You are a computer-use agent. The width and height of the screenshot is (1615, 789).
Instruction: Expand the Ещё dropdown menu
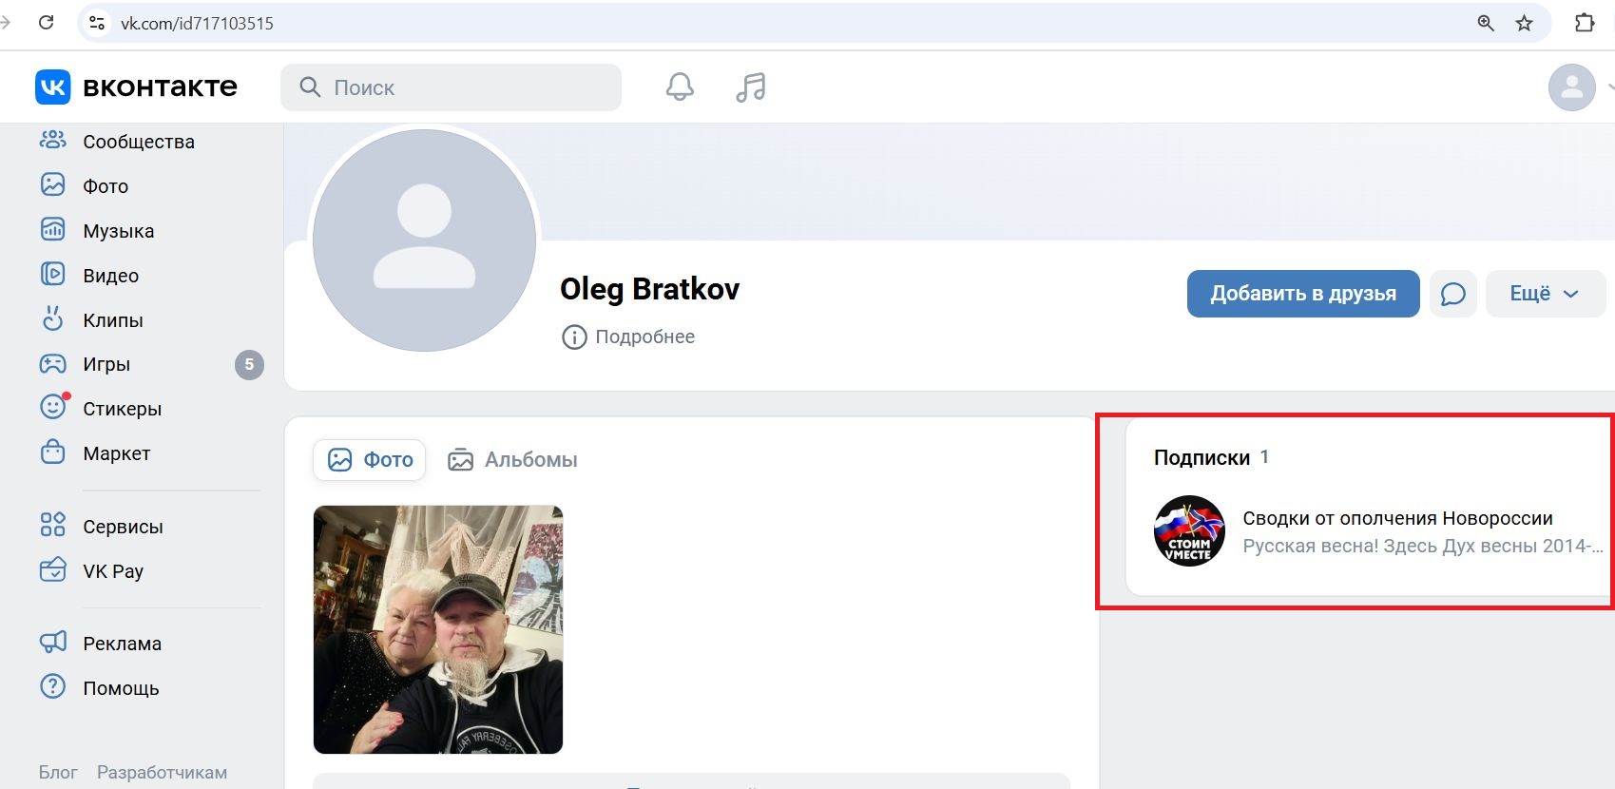(x=1546, y=294)
